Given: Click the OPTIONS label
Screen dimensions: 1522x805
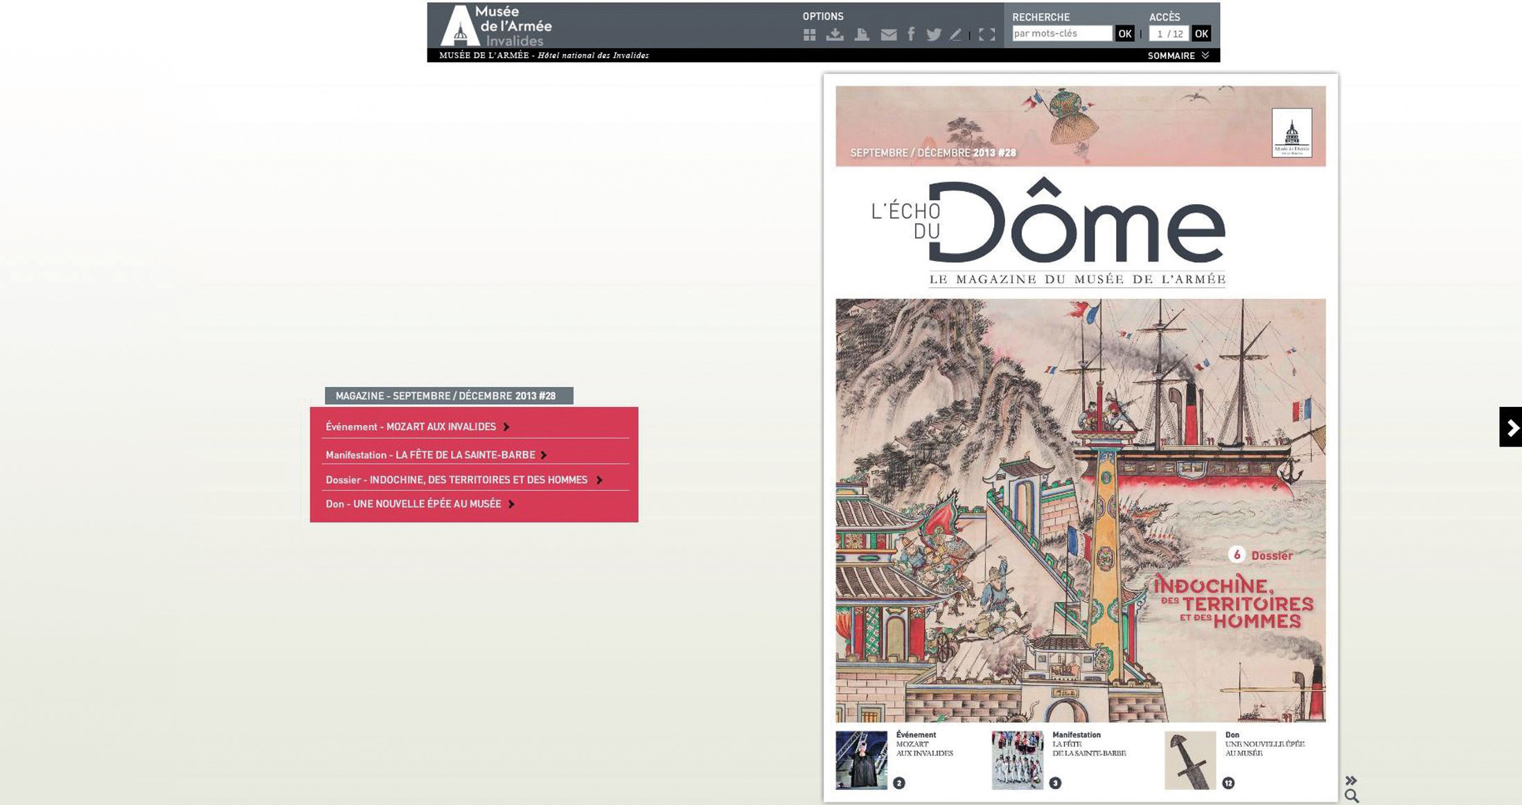Looking at the screenshot, I should [x=823, y=16].
